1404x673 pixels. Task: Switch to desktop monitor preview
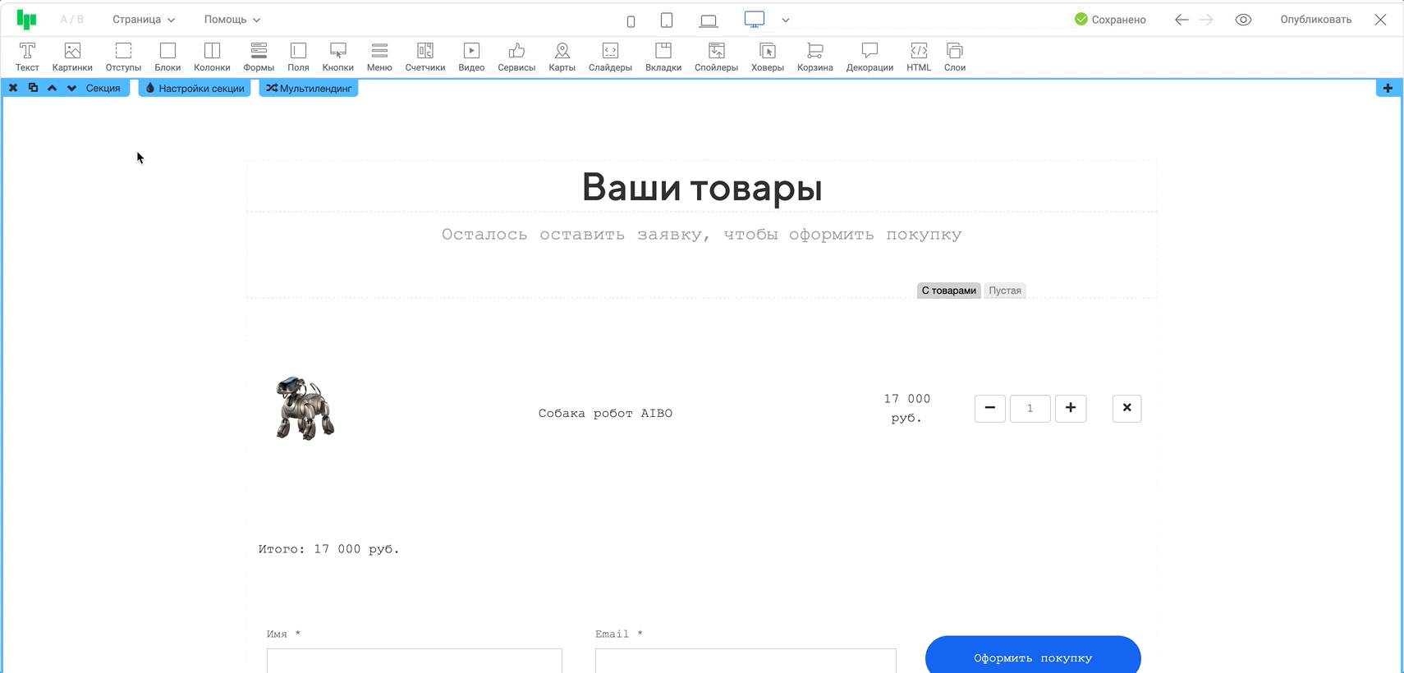point(755,19)
